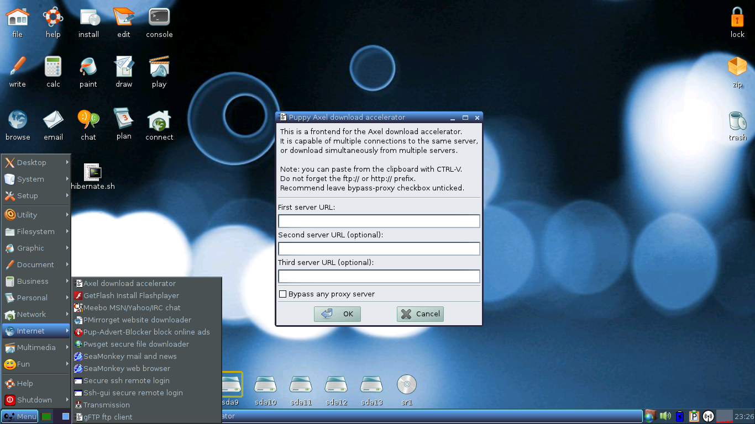755x424 pixels.
Task: Expand the Filesystem submenu
Action: (x=36, y=231)
